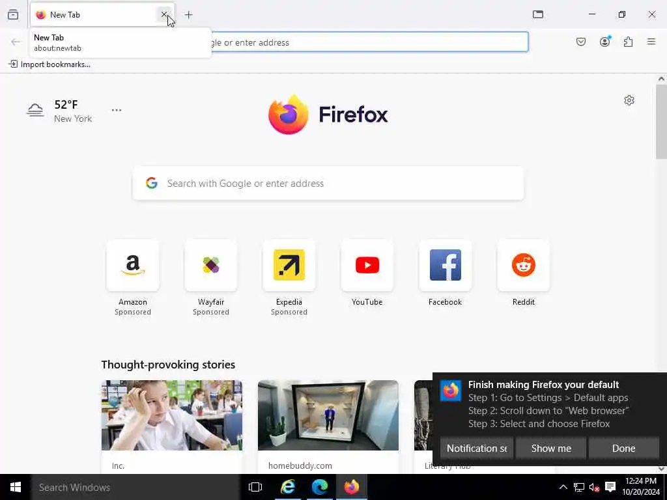Image resolution: width=667 pixels, height=500 pixels.
Task: Click Import bookmarks link
Action: (x=50, y=64)
